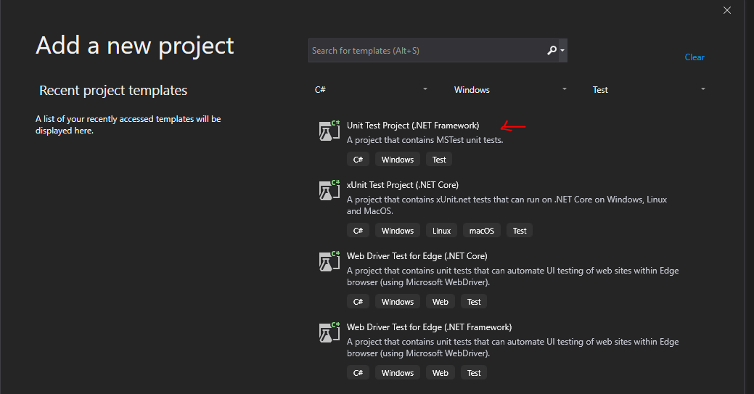
Task: Click Test tag under Web Driver (.NET Core)
Action: click(x=474, y=302)
